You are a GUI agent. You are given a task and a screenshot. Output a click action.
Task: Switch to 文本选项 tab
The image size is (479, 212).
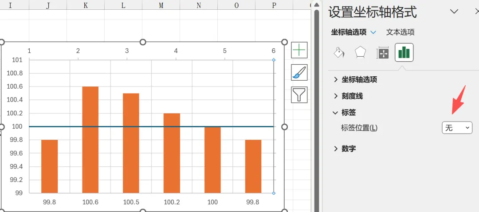point(400,32)
